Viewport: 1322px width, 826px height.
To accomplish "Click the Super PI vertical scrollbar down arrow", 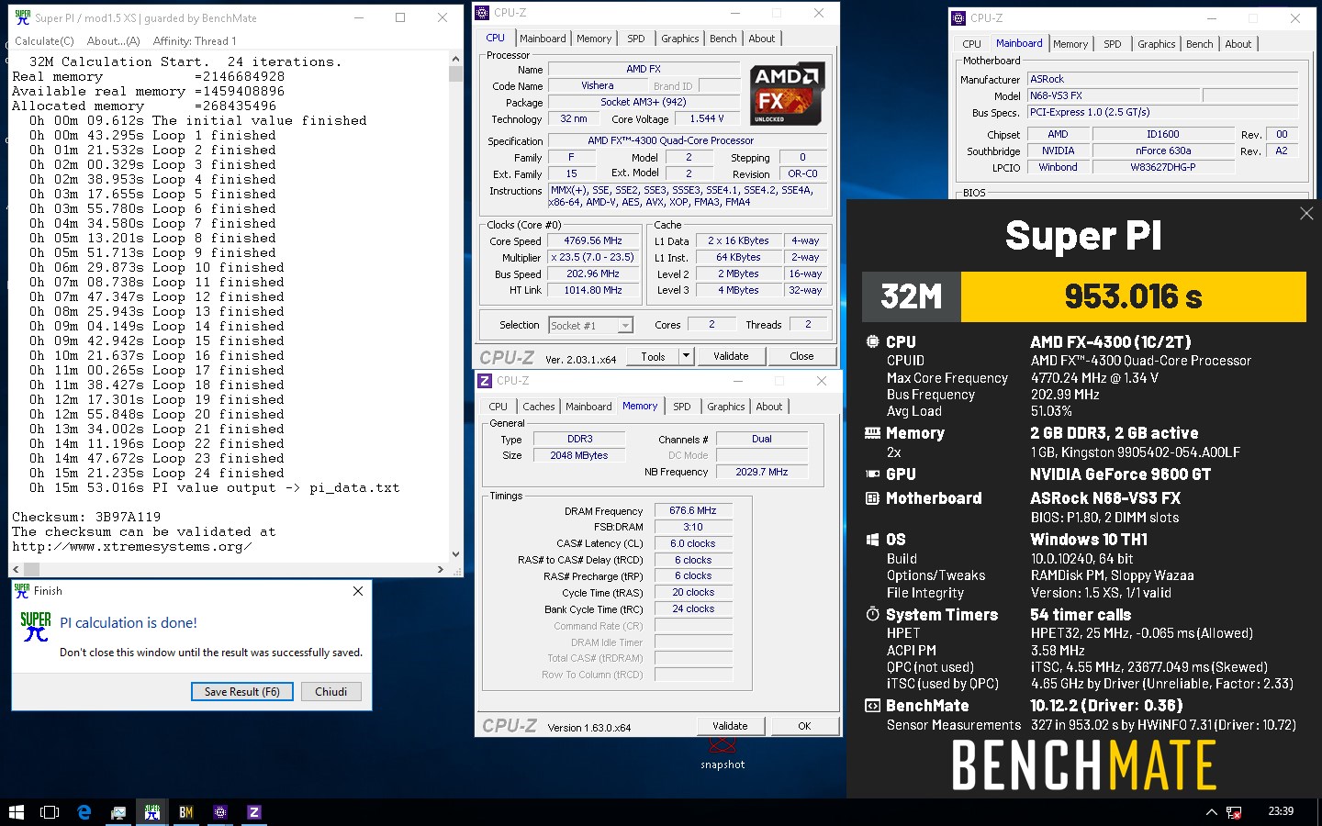I will coord(455,554).
